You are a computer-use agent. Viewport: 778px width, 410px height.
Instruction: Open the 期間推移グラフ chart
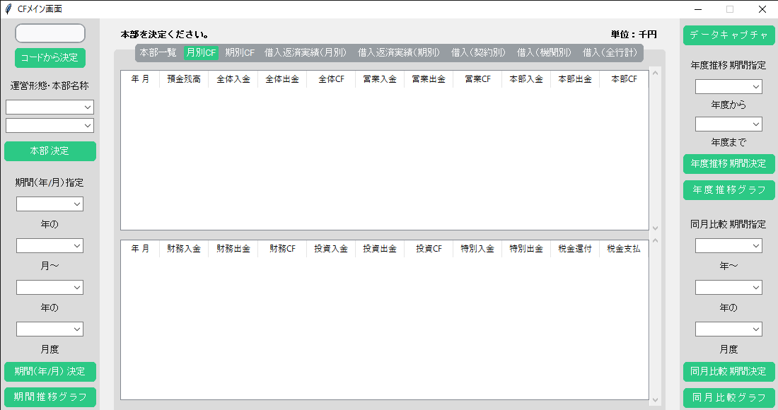pos(50,397)
